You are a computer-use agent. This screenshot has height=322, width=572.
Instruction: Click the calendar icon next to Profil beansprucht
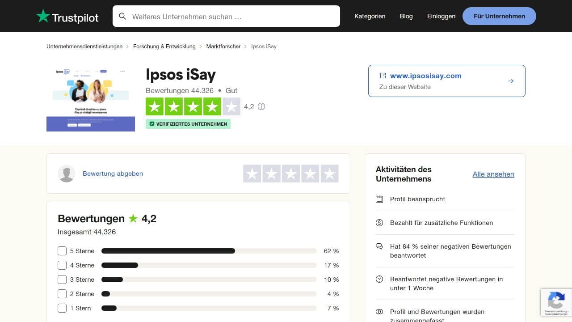coord(379,199)
